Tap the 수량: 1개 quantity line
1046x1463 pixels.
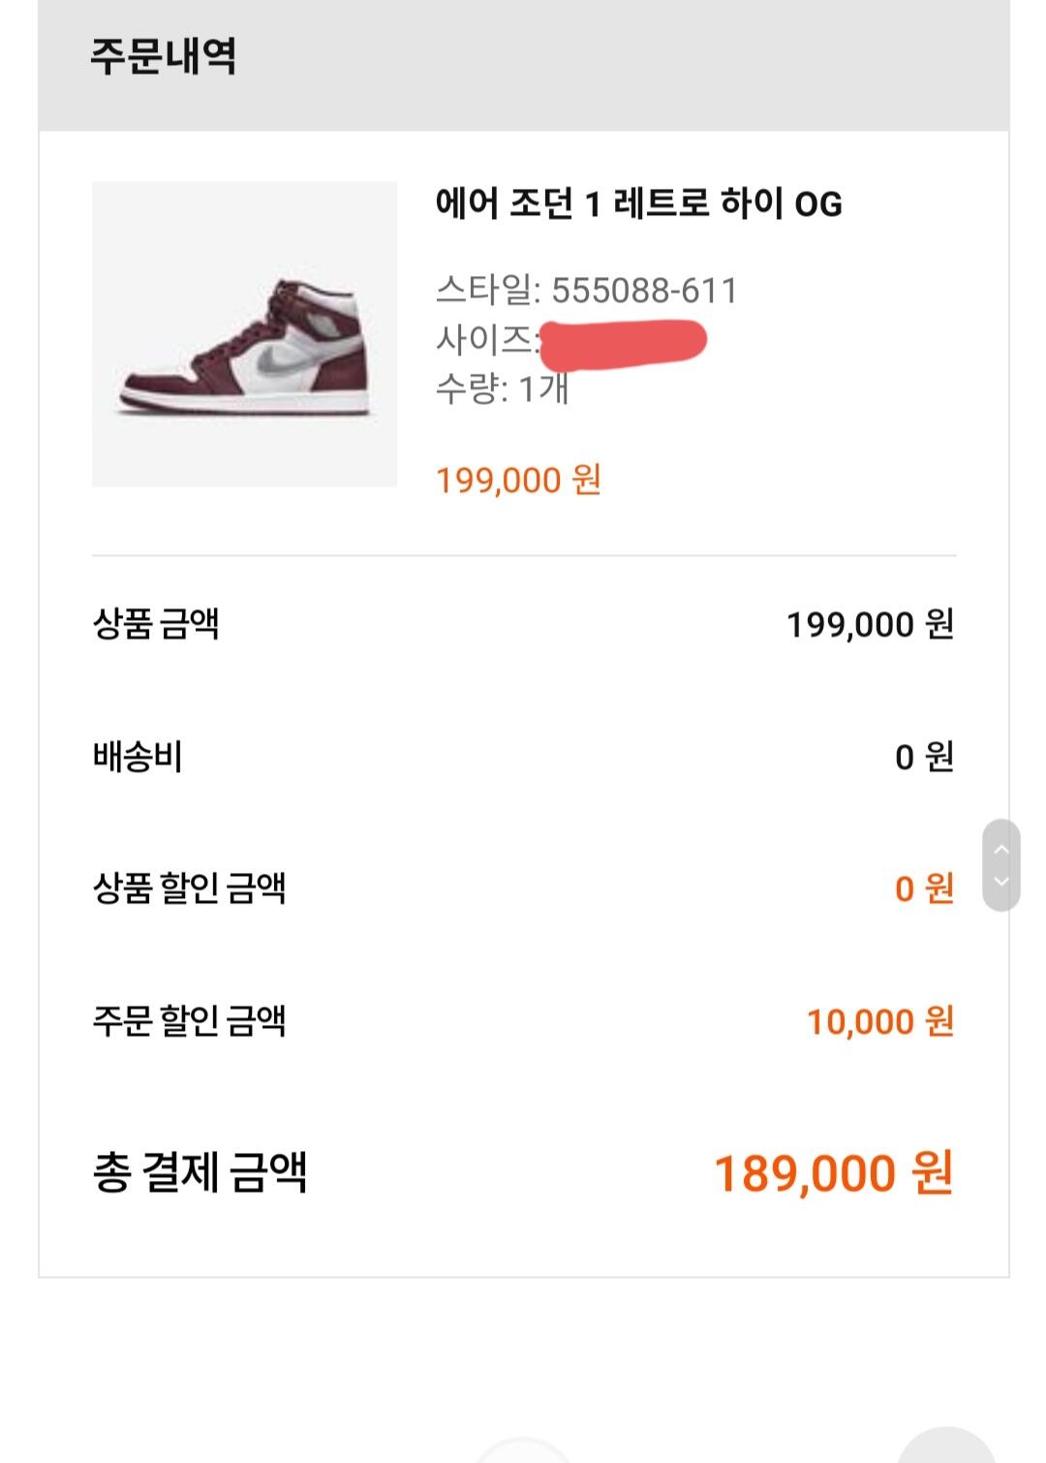click(502, 389)
